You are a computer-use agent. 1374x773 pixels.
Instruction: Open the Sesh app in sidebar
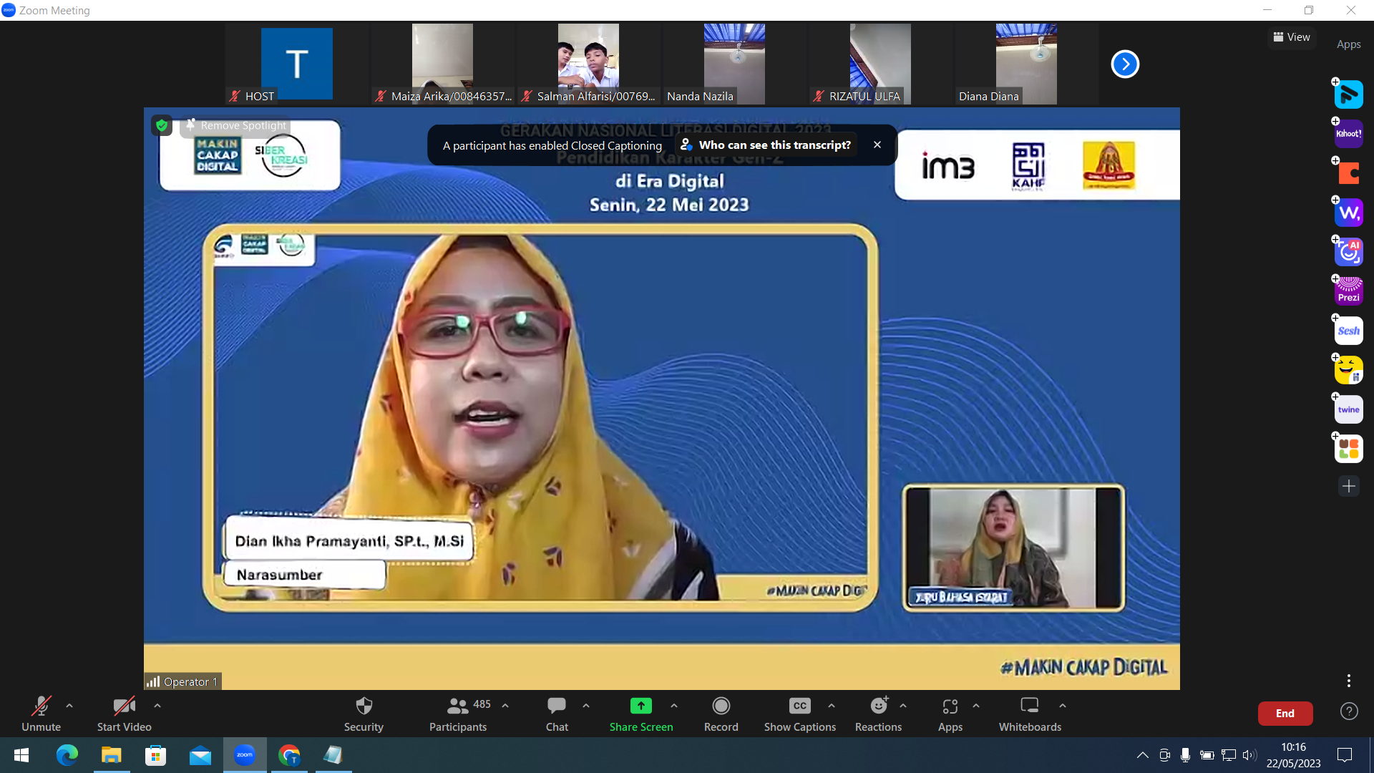point(1349,331)
